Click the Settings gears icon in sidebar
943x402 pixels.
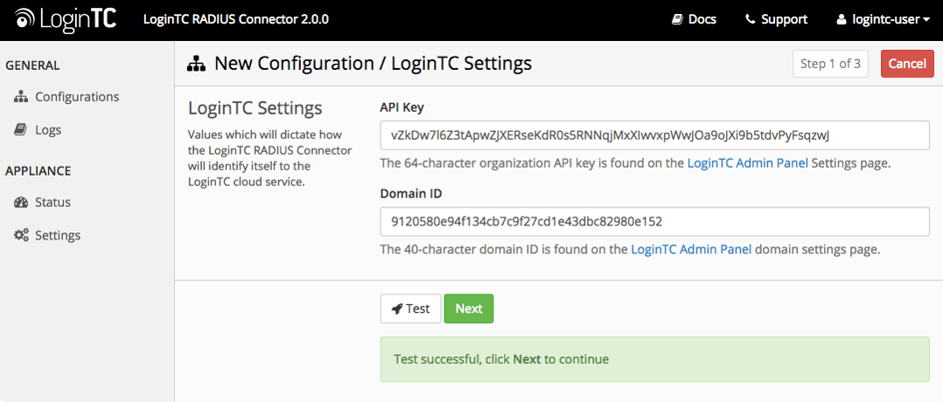coord(22,236)
